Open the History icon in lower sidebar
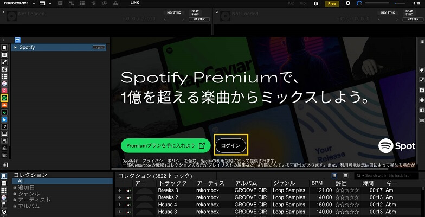Image resolution: width=425 pixels, height=217 pixels. click(4, 212)
